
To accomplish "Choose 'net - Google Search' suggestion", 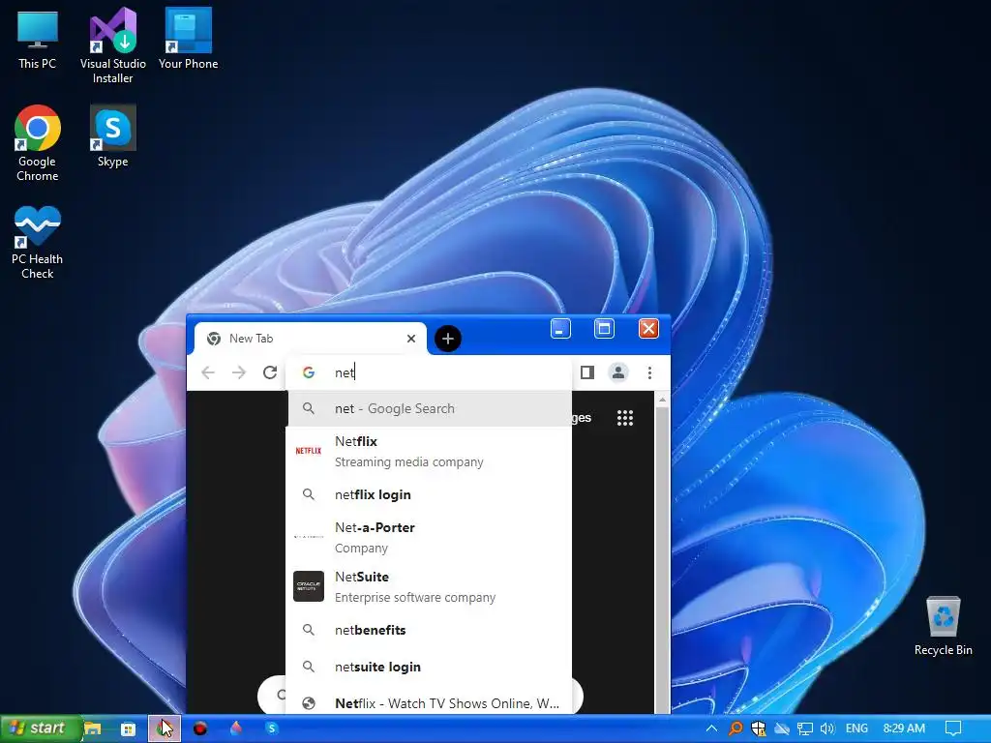I will (x=430, y=409).
